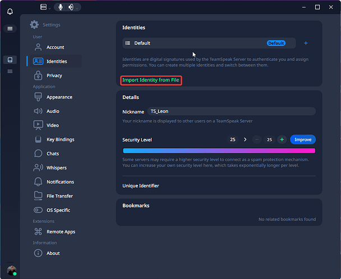Increase the target security level with plus
The height and width of the screenshot is (279, 341).
point(282,140)
